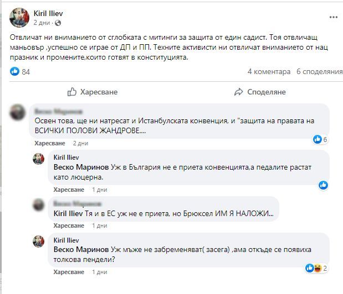Screen dimensions: 343x294
Task: Click the Kiril Iliev post author name
Action: 48,13
